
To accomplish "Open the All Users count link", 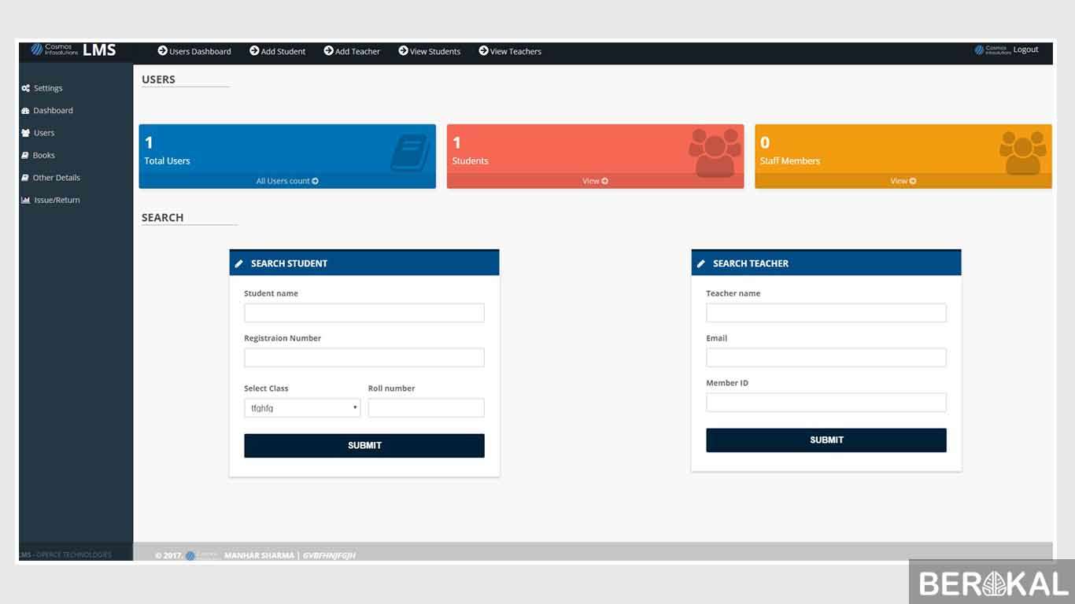I will coord(287,181).
